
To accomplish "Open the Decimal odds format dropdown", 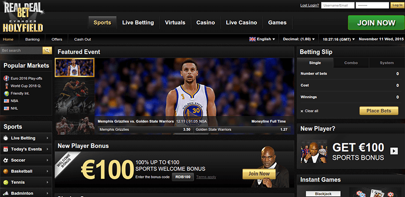I will (x=299, y=39).
